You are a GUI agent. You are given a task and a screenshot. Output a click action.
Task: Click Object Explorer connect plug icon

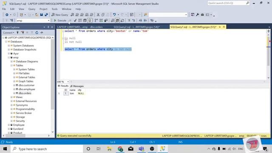point(17,33)
